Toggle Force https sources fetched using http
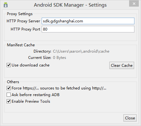The height and width of the screenshot is (126, 141). 8,88
